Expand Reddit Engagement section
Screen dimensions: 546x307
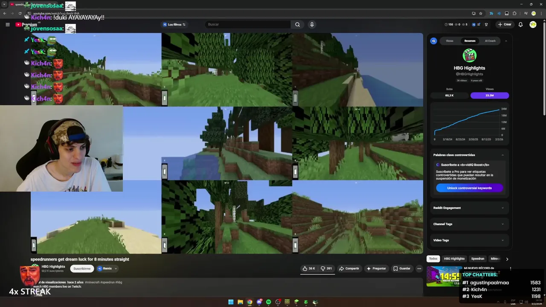point(469,208)
